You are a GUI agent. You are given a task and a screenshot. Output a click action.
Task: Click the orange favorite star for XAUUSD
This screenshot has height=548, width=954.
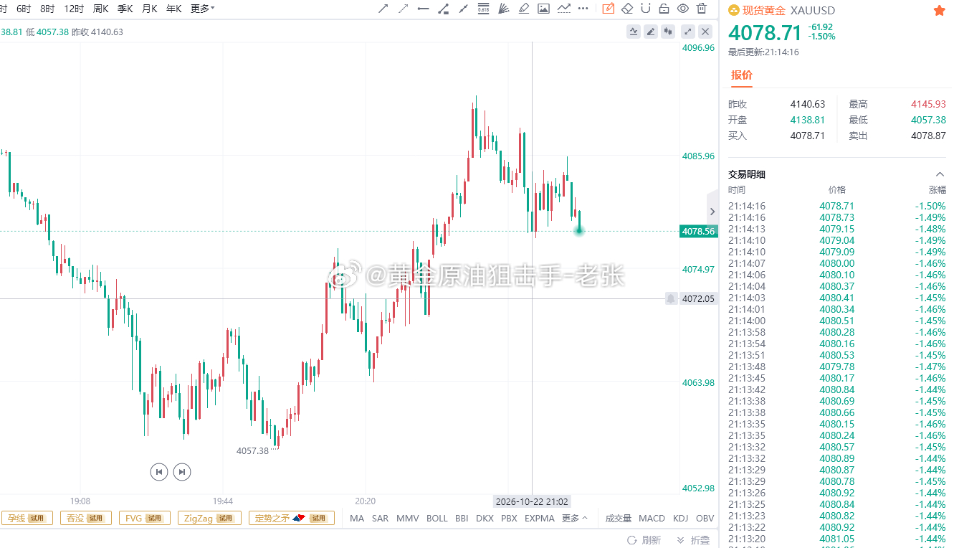[x=939, y=10]
